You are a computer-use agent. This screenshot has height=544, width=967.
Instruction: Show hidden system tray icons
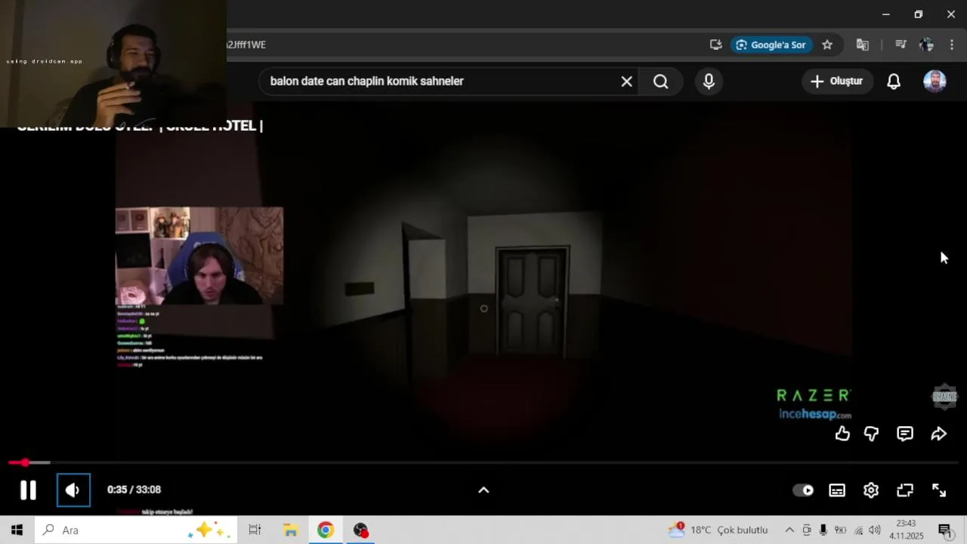(789, 530)
